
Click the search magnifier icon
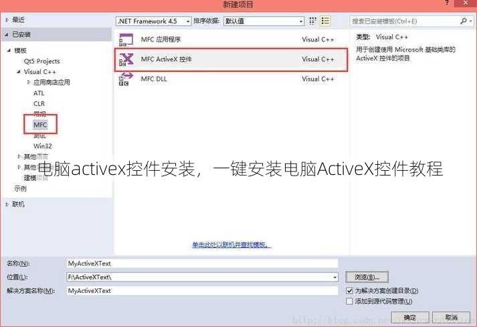click(x=464, y=21)
